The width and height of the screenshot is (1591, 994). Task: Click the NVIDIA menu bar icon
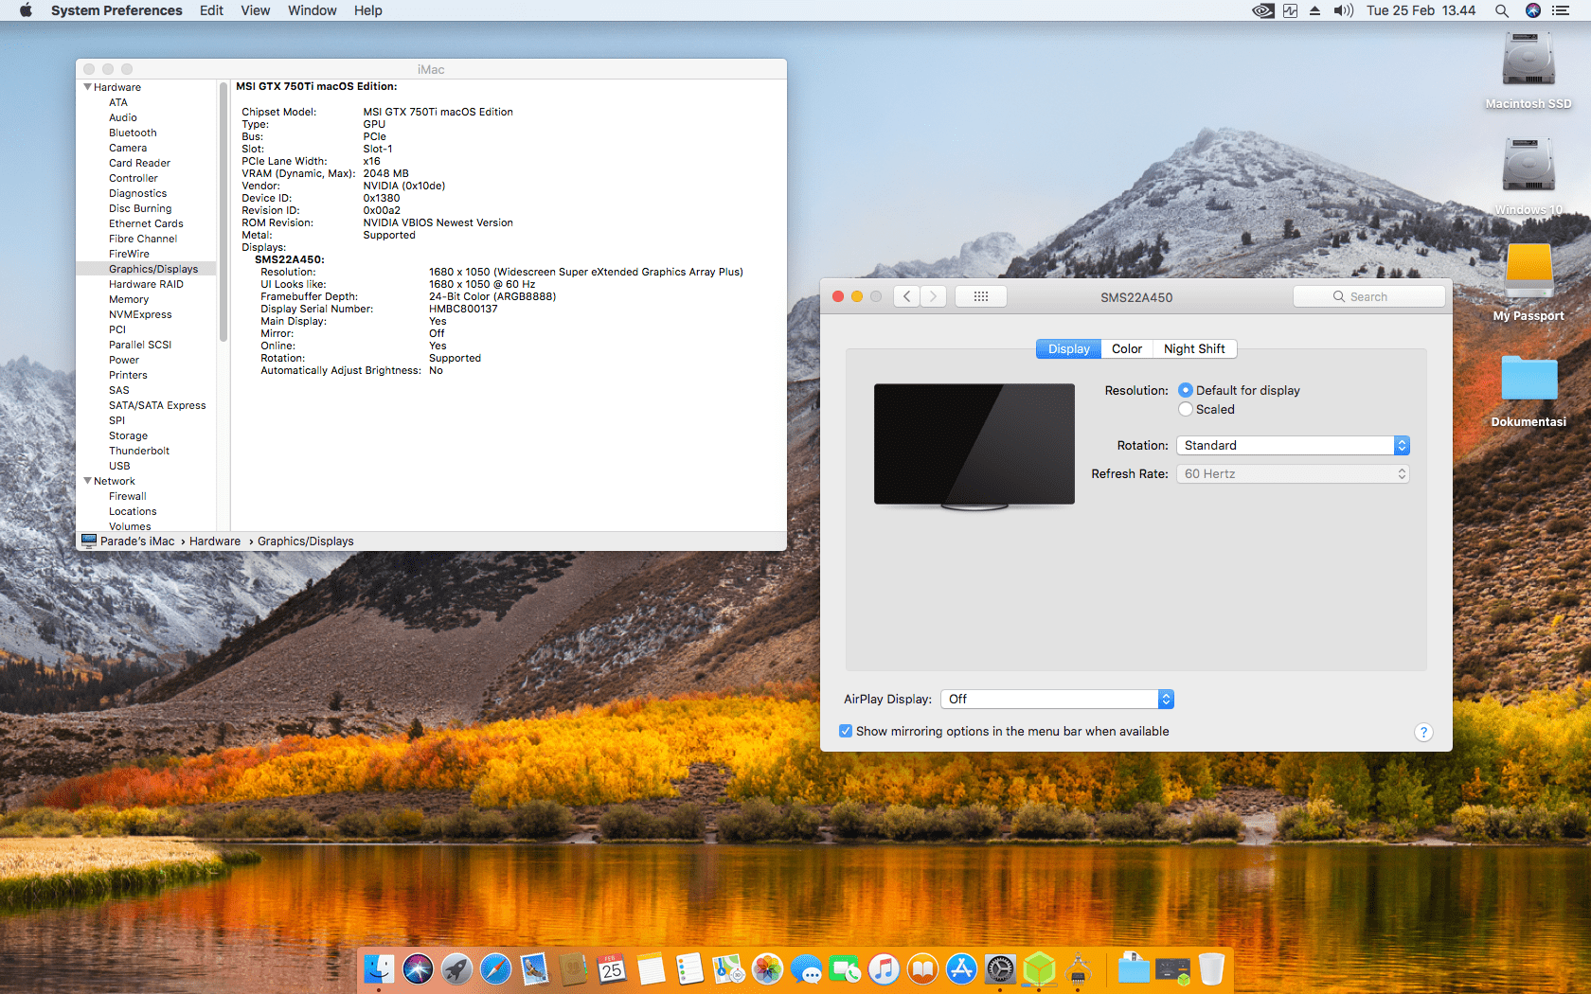point(1262,10)
